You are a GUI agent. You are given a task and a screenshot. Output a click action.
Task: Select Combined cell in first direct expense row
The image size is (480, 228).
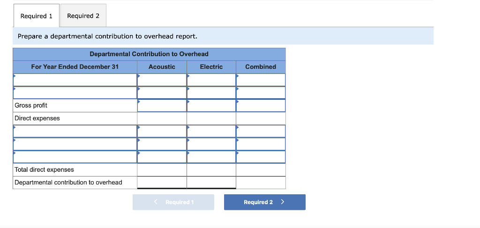[x=261, y=131]
